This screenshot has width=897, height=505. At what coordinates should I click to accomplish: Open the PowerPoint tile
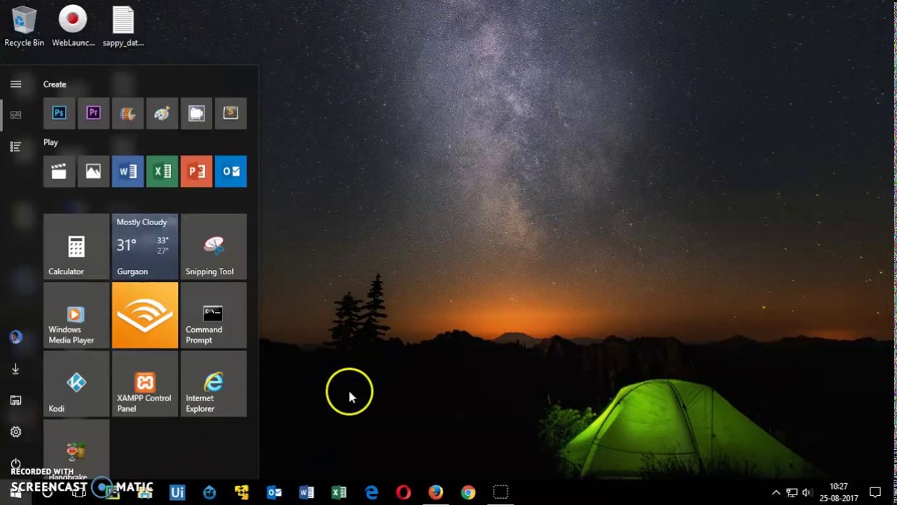pyautogui.click(x=196, y=171)
